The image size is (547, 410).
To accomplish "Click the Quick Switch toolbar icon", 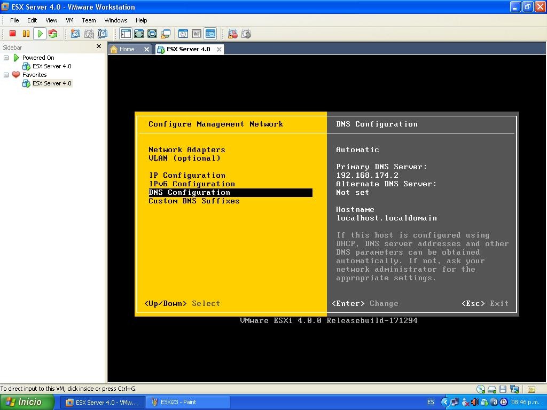I will [139, 34].
